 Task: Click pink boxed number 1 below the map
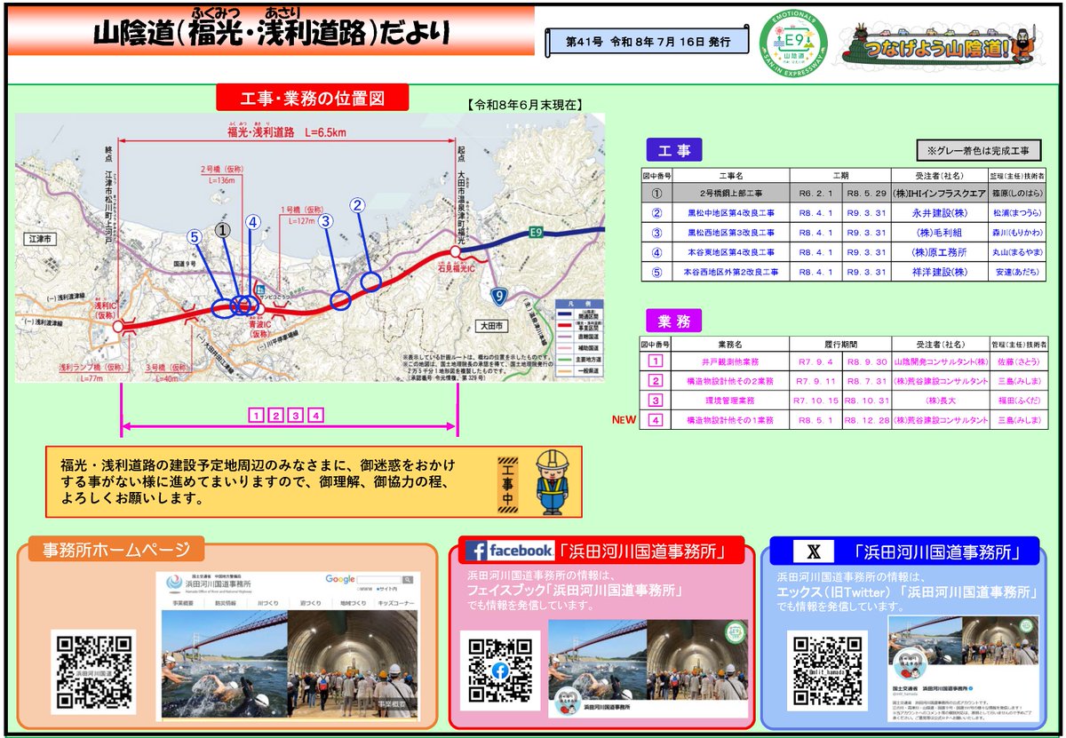pyautogui.click(x=256, y=415)
